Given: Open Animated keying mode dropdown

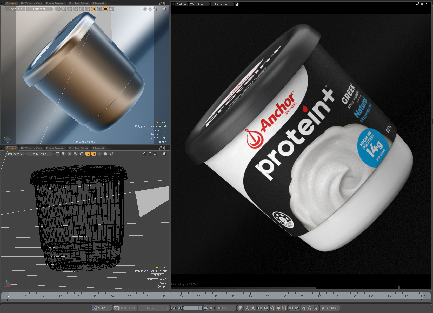Looking at the screenshot, I should (x=154, y=308).
